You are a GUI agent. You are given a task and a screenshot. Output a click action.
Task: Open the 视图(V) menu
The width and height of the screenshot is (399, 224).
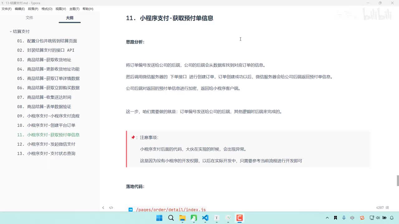[x=61, y=9]
